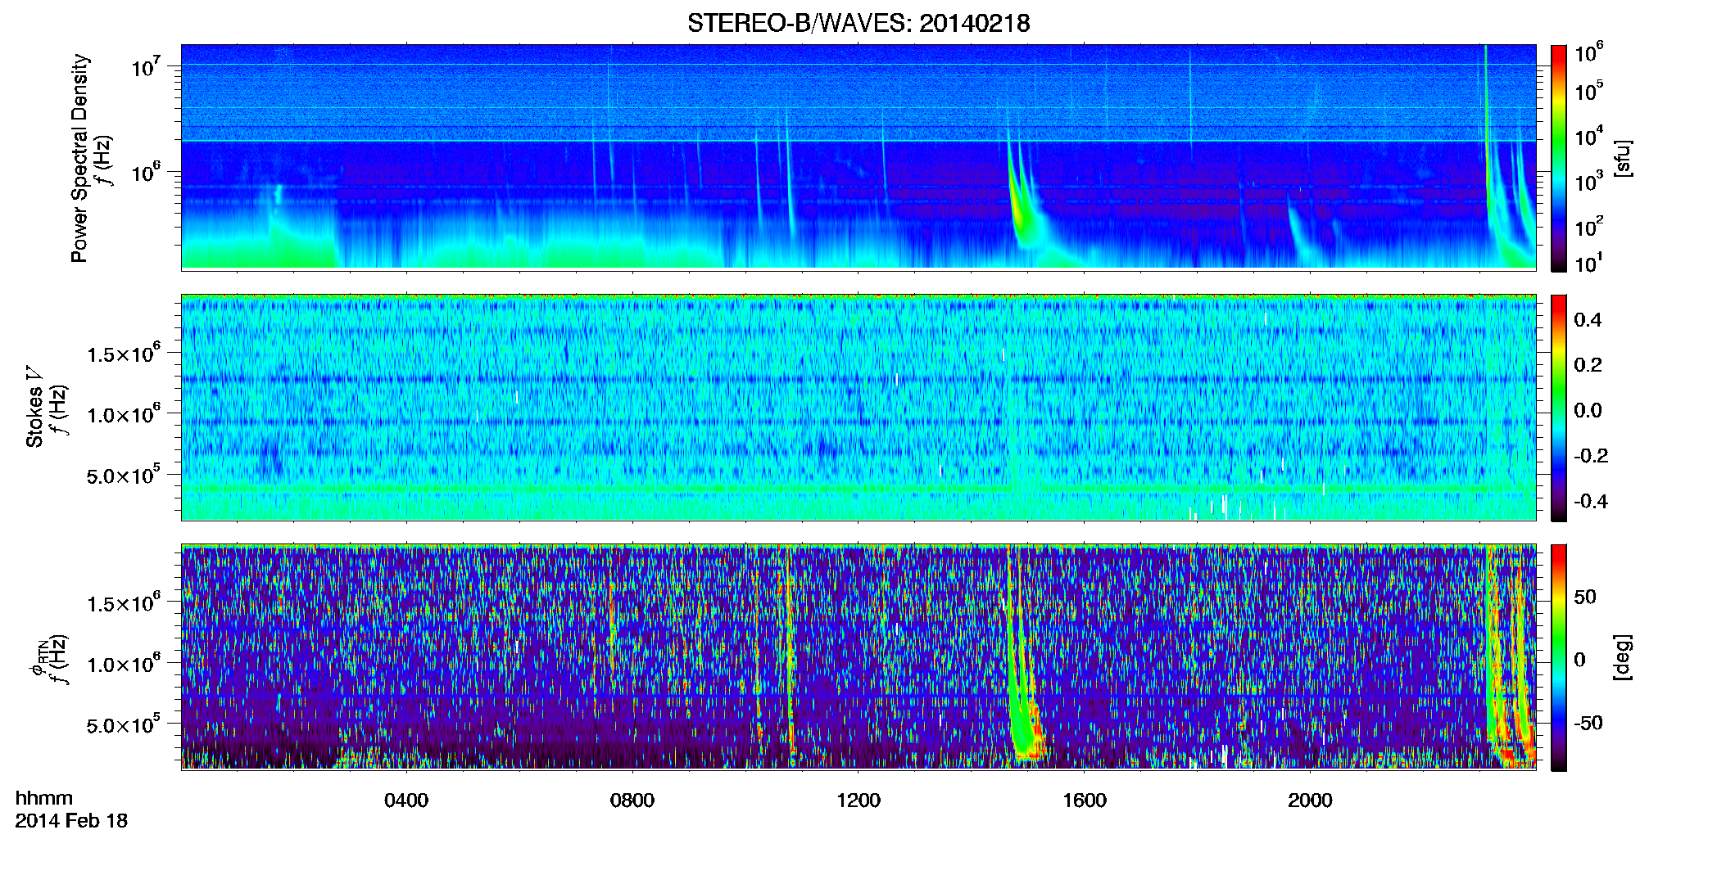1717x884 pixels.
Task: Click the 50 label on degree colorbar
Action: 1585,597
